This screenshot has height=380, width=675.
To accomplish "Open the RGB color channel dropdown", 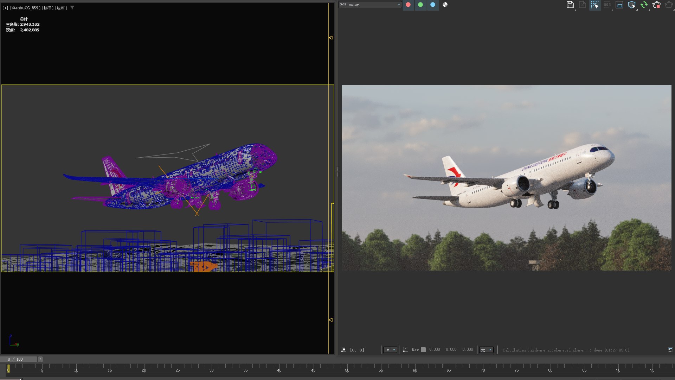I will (370, 5).
